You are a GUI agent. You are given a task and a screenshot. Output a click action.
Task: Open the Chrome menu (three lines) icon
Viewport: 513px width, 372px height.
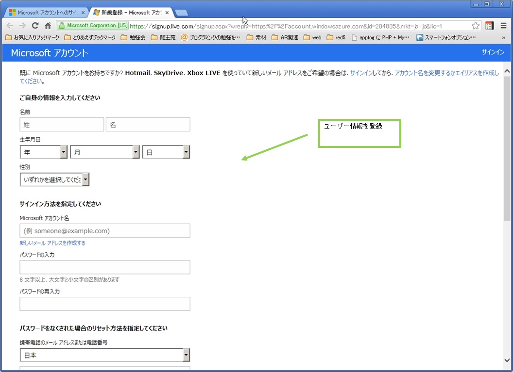[x=503, y=26]
